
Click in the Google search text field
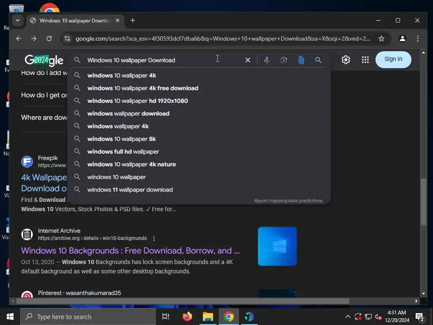tap(163, 60)
